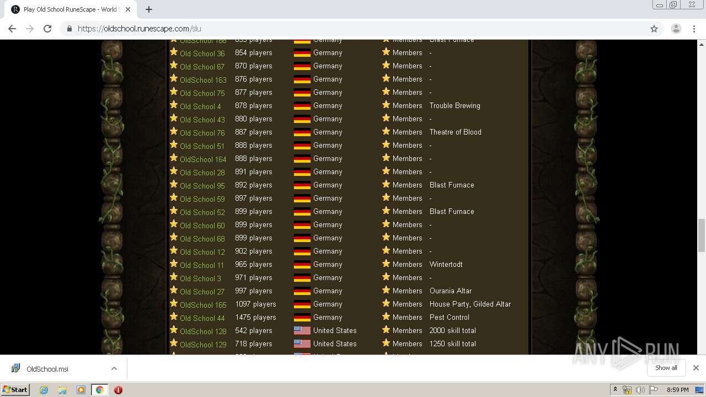Open world Old School 95
The height and width of the screenshot is (397, 706).
tap(202, 186)
